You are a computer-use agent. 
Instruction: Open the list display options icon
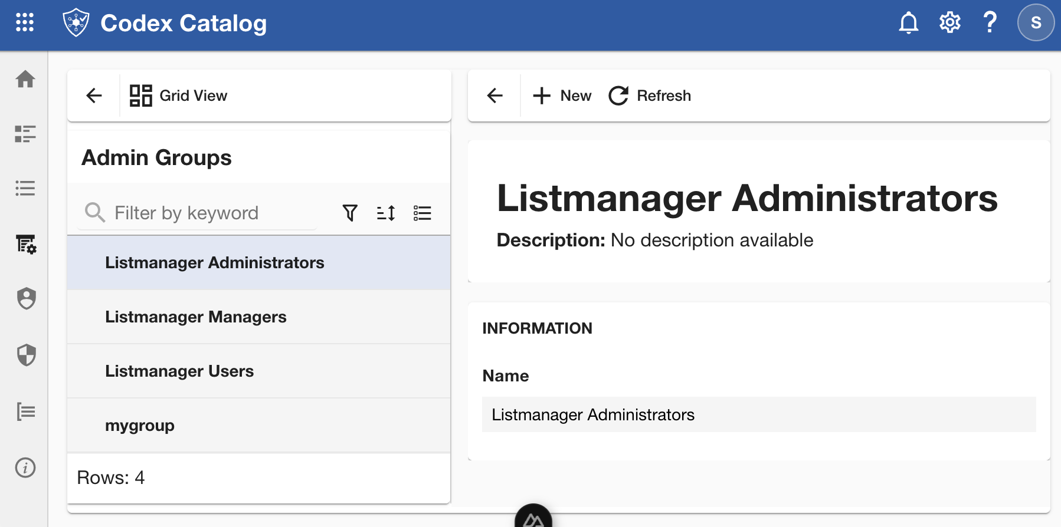coord(423,213)
